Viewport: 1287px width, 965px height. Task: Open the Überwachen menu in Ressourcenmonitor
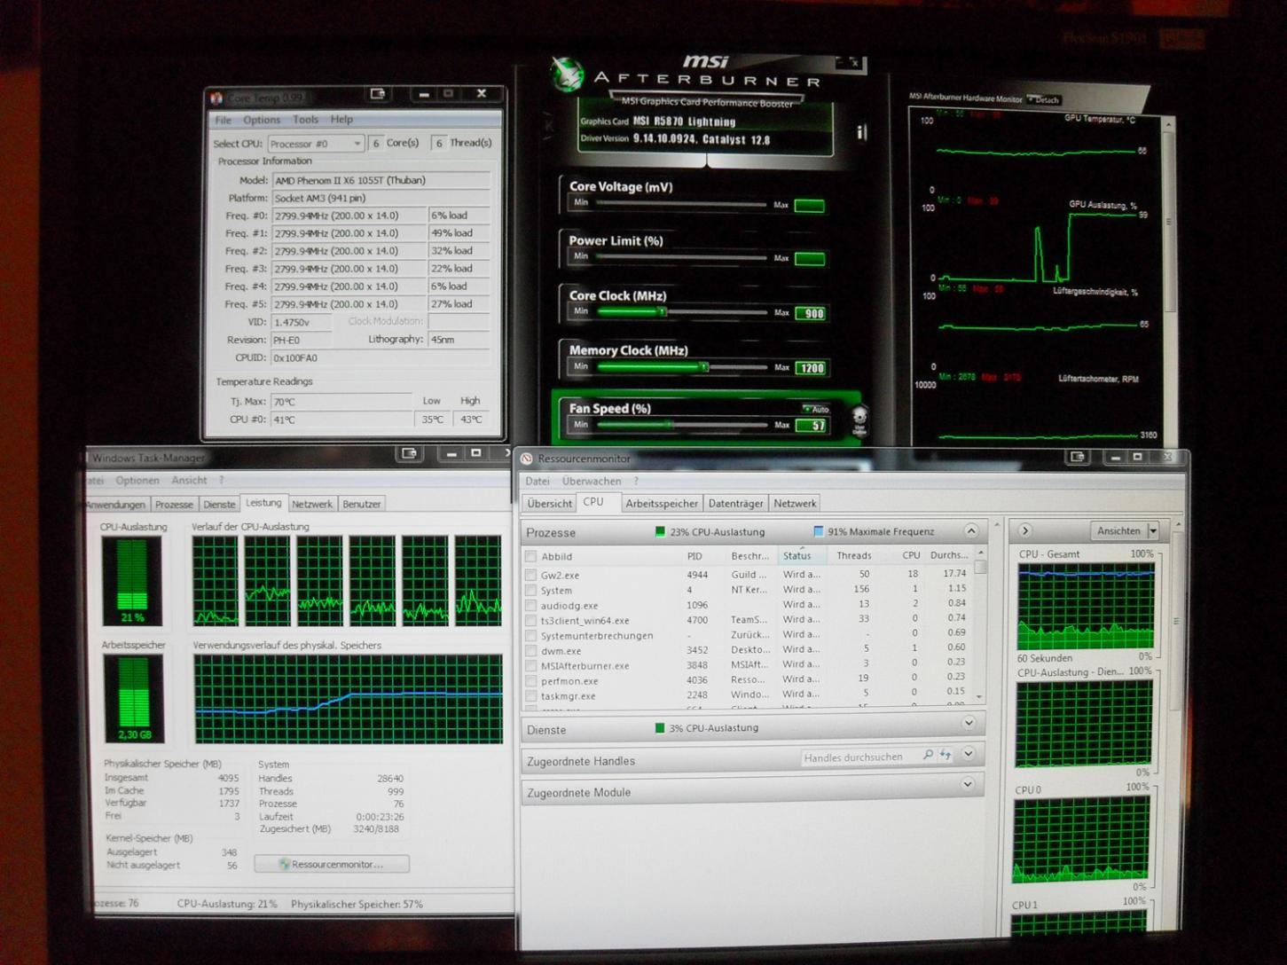tap(592, 481)
